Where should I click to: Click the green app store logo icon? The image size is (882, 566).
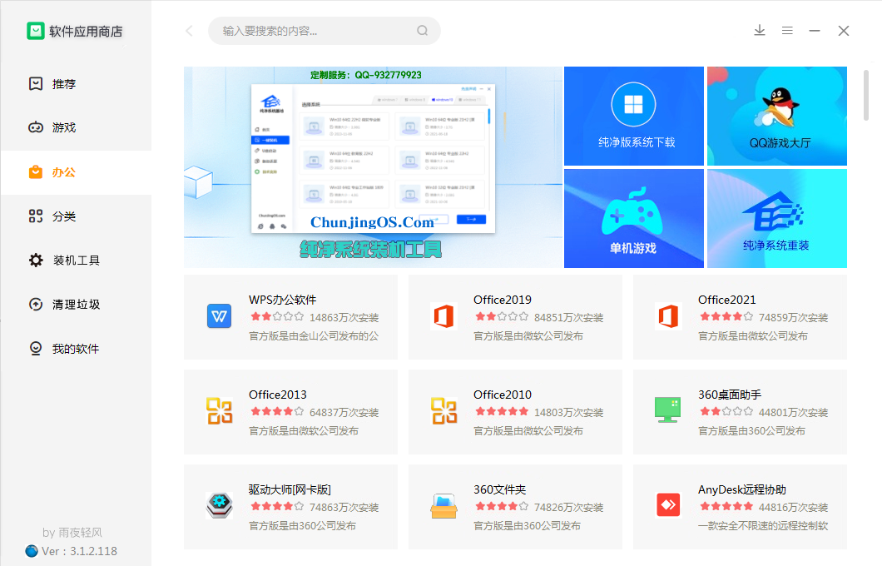(x=36, y=31)
